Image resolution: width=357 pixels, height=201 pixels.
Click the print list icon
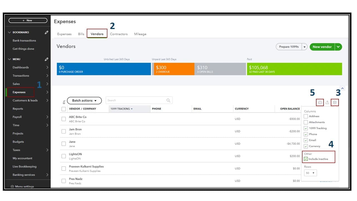(x=320, y=102)
